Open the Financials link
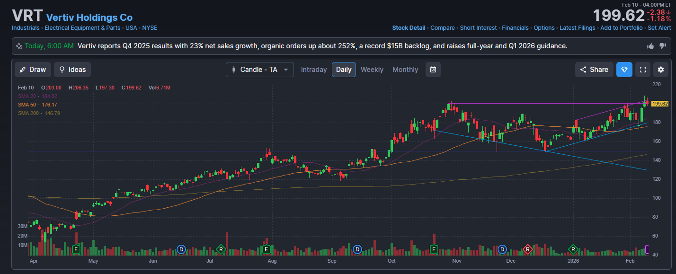Viewport: 676px width, 274px height. click(515, 28)
